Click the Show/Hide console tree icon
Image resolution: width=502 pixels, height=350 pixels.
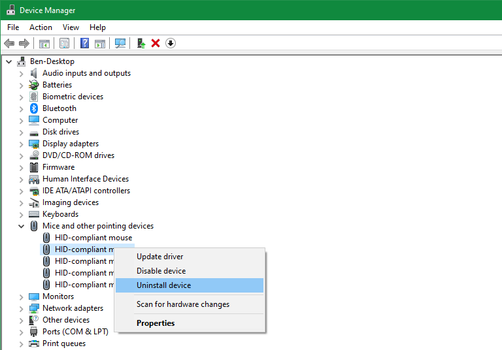44,43
